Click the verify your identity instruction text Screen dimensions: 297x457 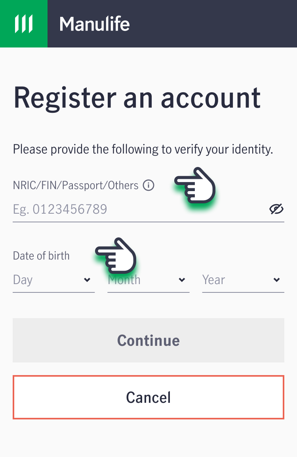point(143,149)
